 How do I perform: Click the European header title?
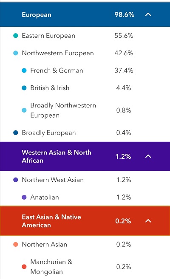click(37, 15)
